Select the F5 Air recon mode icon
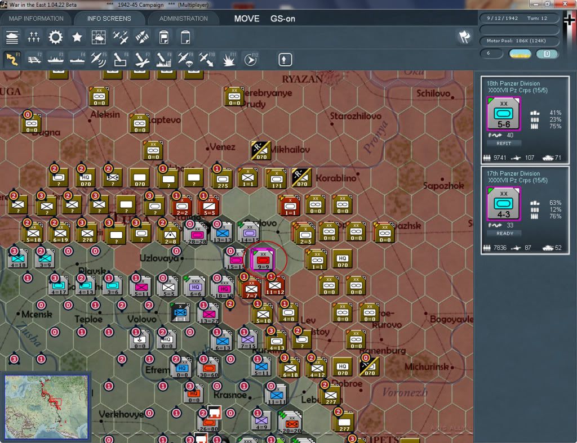Viewport: 577px width, 443px height. [x=99, y=59]
